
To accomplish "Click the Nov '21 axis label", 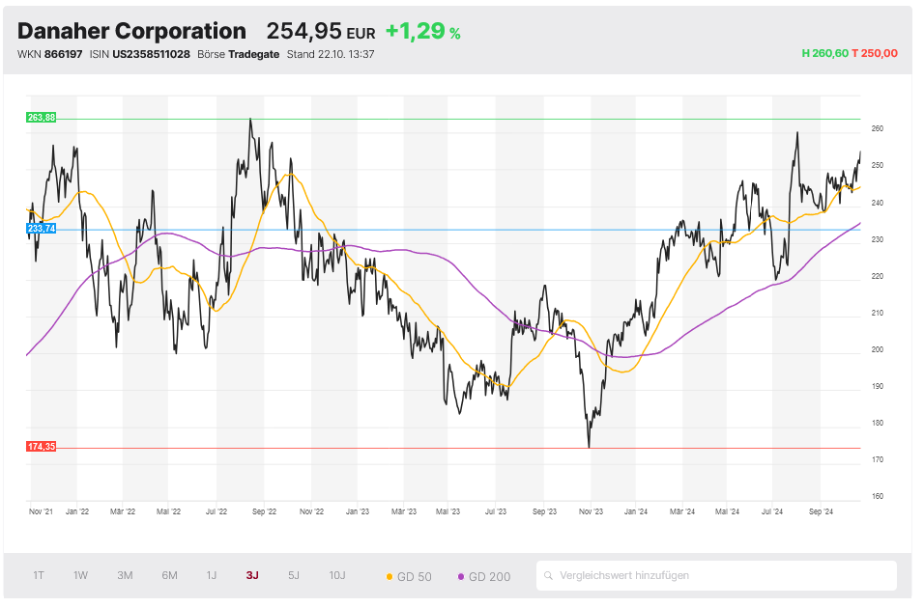I will click(41, 511).
